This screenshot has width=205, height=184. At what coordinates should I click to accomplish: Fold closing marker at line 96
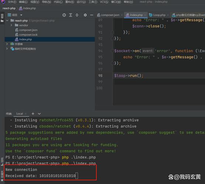click(x=112, y=63)
